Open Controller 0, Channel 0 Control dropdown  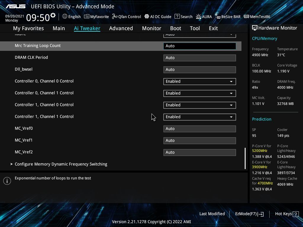click(x=200, y=82)
